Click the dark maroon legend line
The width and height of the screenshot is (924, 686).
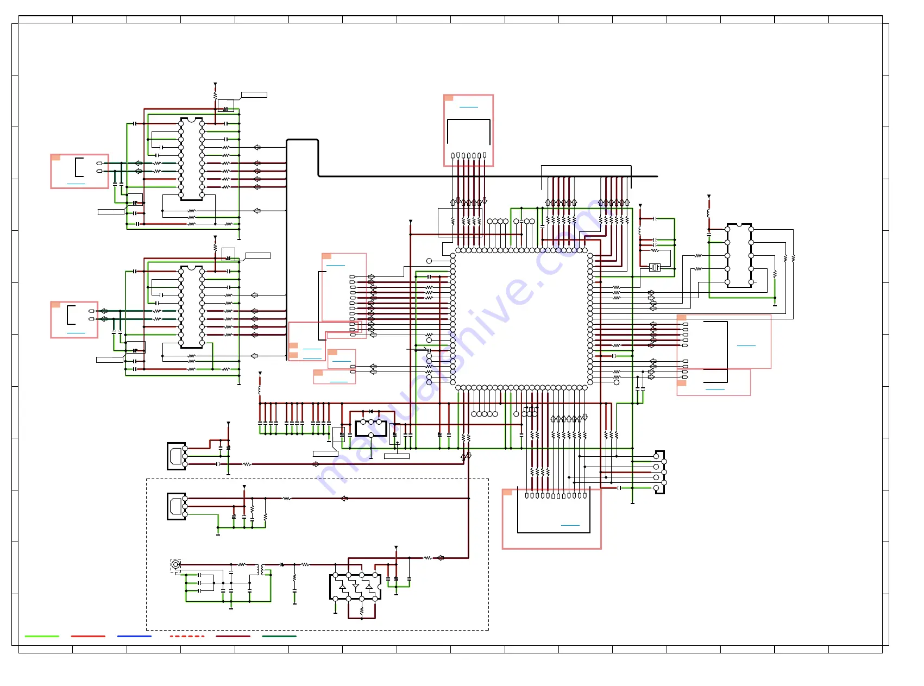tap(233, 636)
